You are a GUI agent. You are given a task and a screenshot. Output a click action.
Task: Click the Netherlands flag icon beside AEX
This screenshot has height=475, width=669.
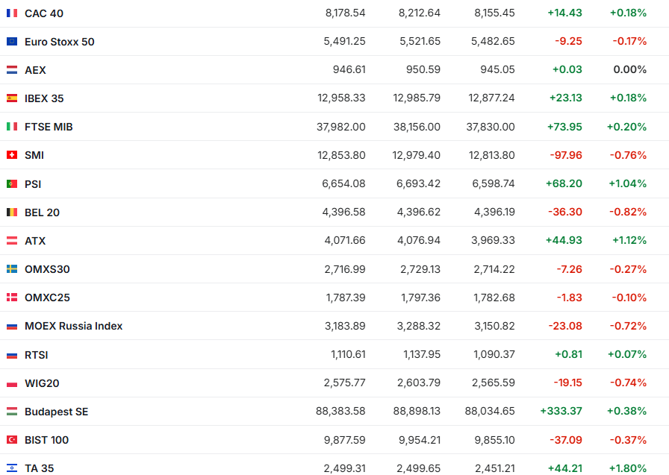click(x=12, y=70)
